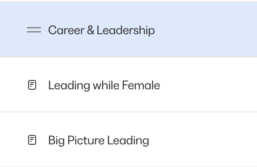Click document icon next to Big Picture Leading

pyautogui.click(x=32, y=140)
